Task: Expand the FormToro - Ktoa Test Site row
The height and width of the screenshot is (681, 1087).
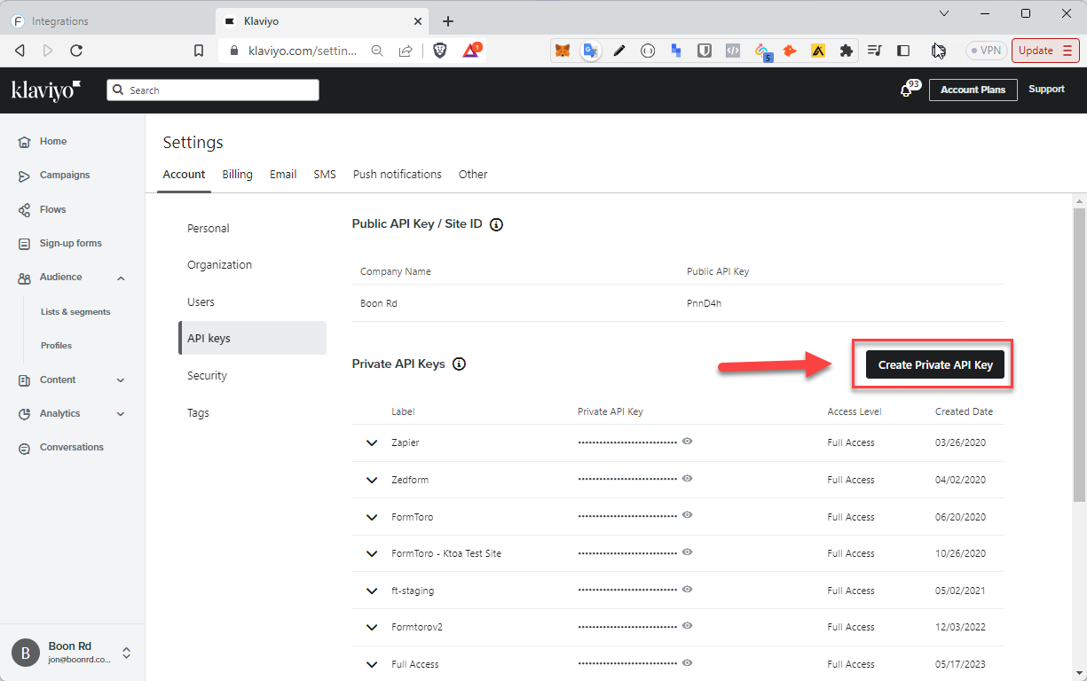Action: coord(372,553)
